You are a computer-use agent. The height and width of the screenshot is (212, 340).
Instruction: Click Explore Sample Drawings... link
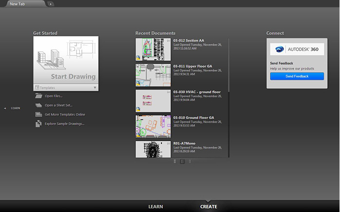point(65,124)
